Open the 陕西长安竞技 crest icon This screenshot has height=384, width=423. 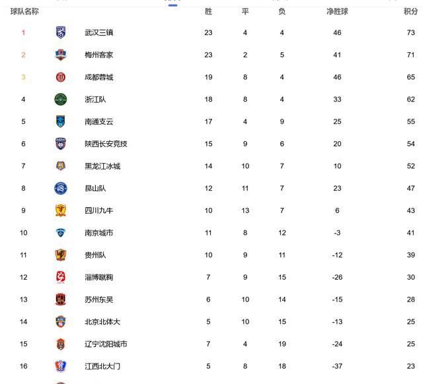pyautogui.click(x=61, y=144)
